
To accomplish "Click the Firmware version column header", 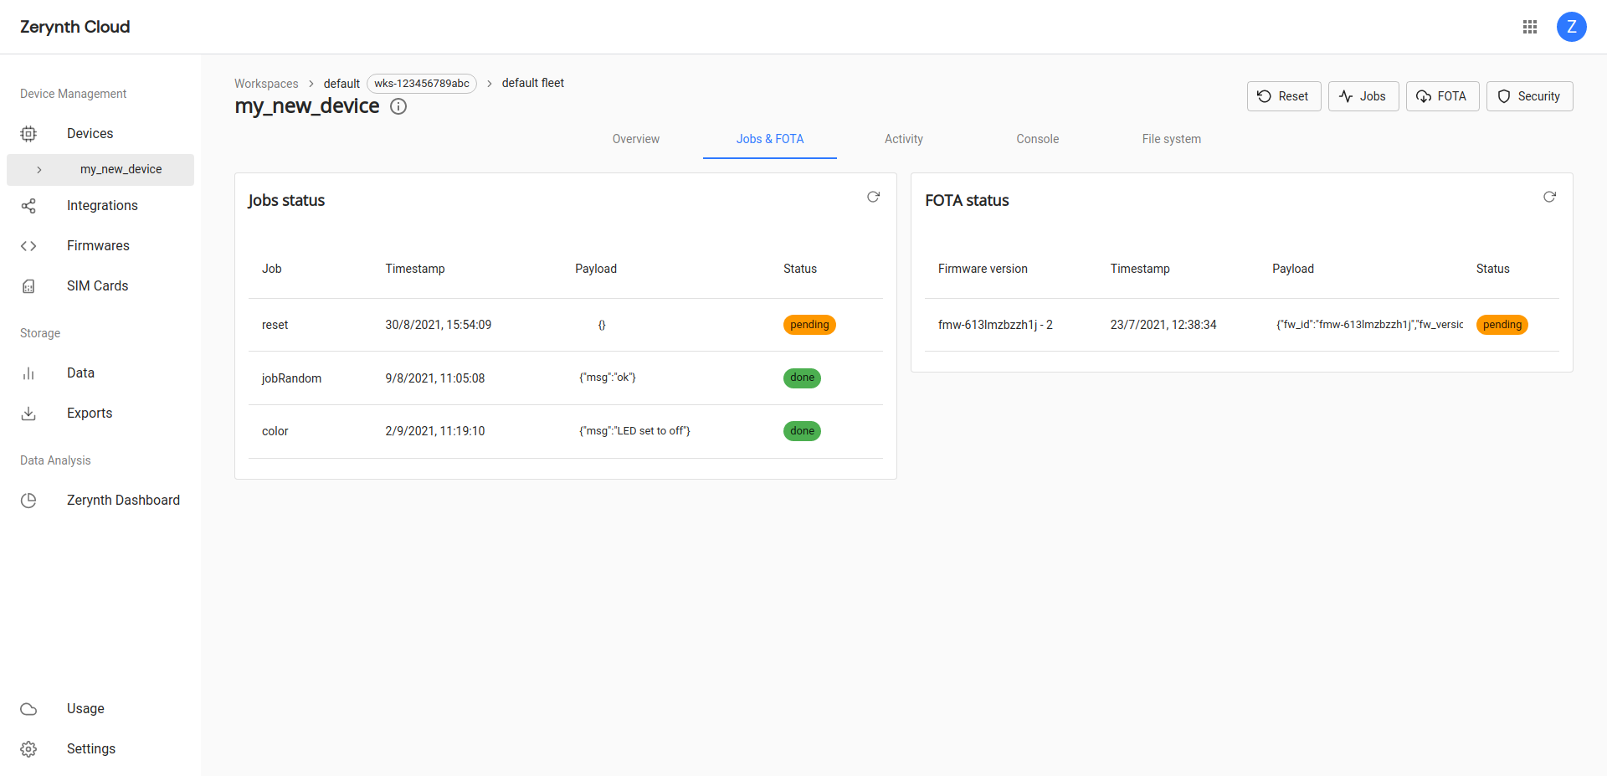I will point(983,269).
